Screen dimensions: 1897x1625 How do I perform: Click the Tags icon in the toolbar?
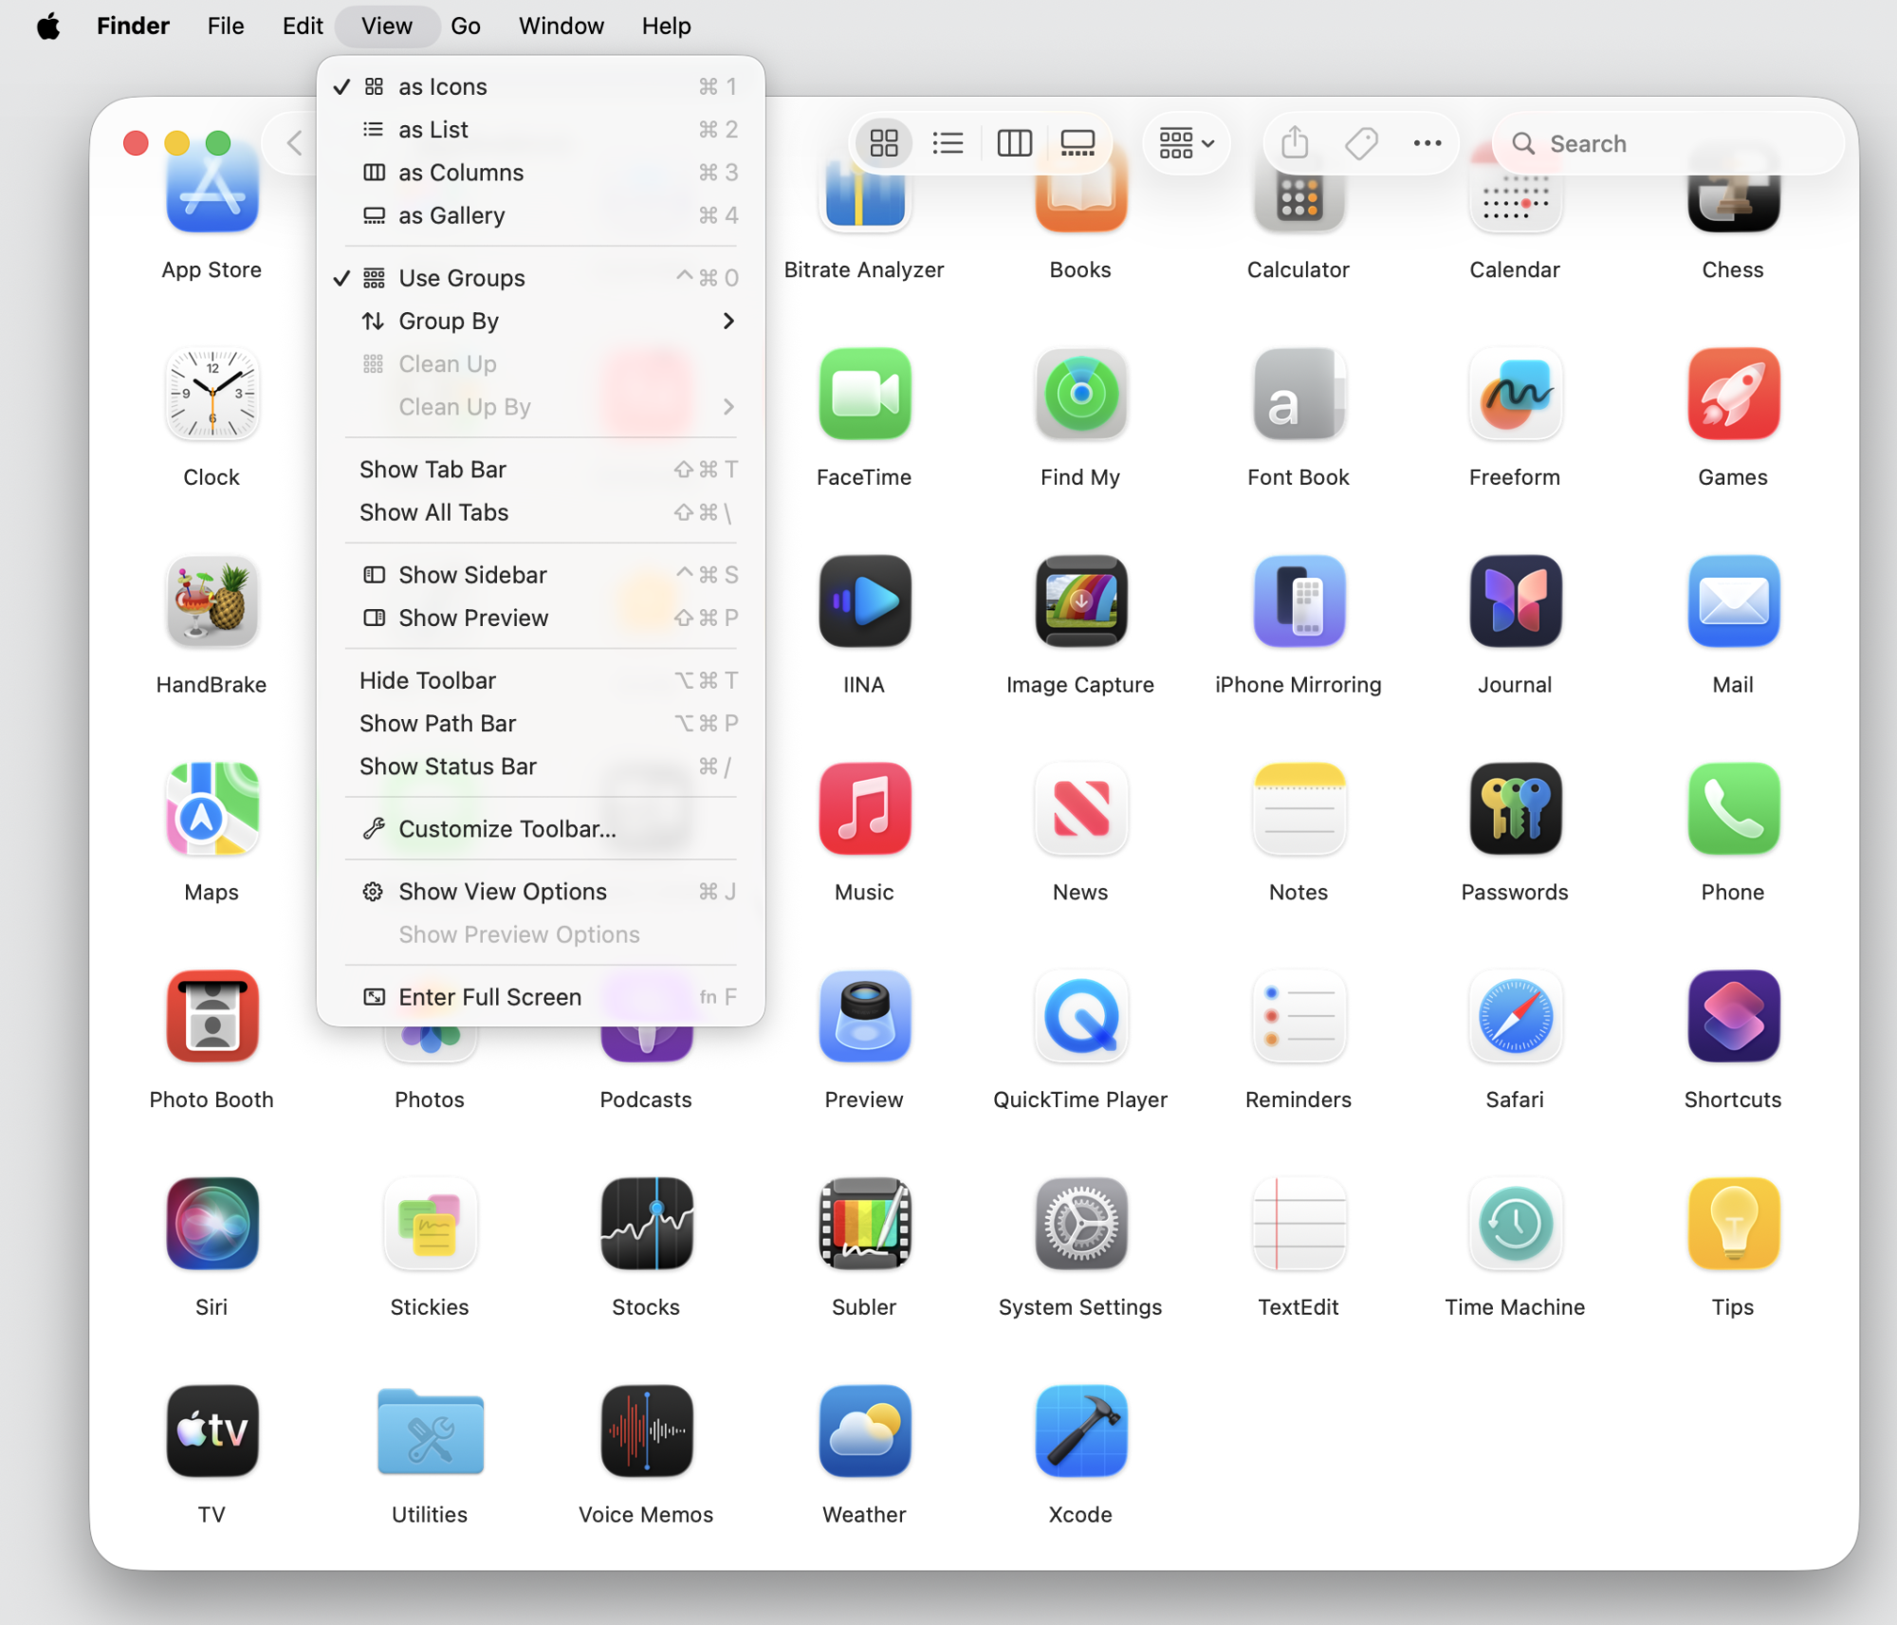coord(1361,142)
